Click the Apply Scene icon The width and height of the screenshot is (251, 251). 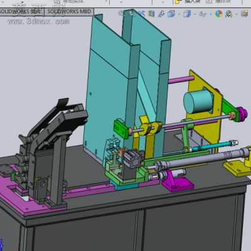click(x=229, y=14)
